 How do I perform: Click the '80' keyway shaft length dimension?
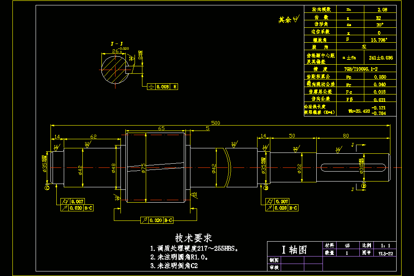346,136
